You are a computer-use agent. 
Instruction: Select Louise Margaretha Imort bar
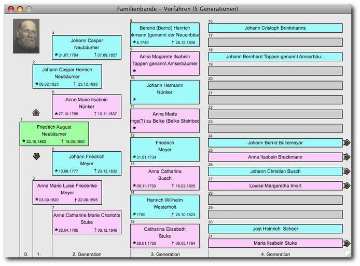pyautogui.click(x=275, y=186)
